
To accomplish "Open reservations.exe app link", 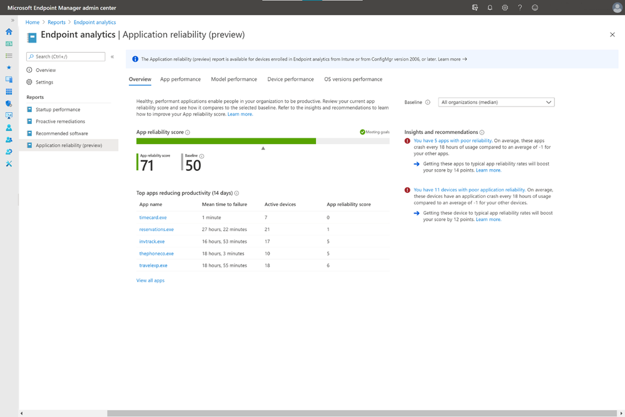I will click(156, 229).
